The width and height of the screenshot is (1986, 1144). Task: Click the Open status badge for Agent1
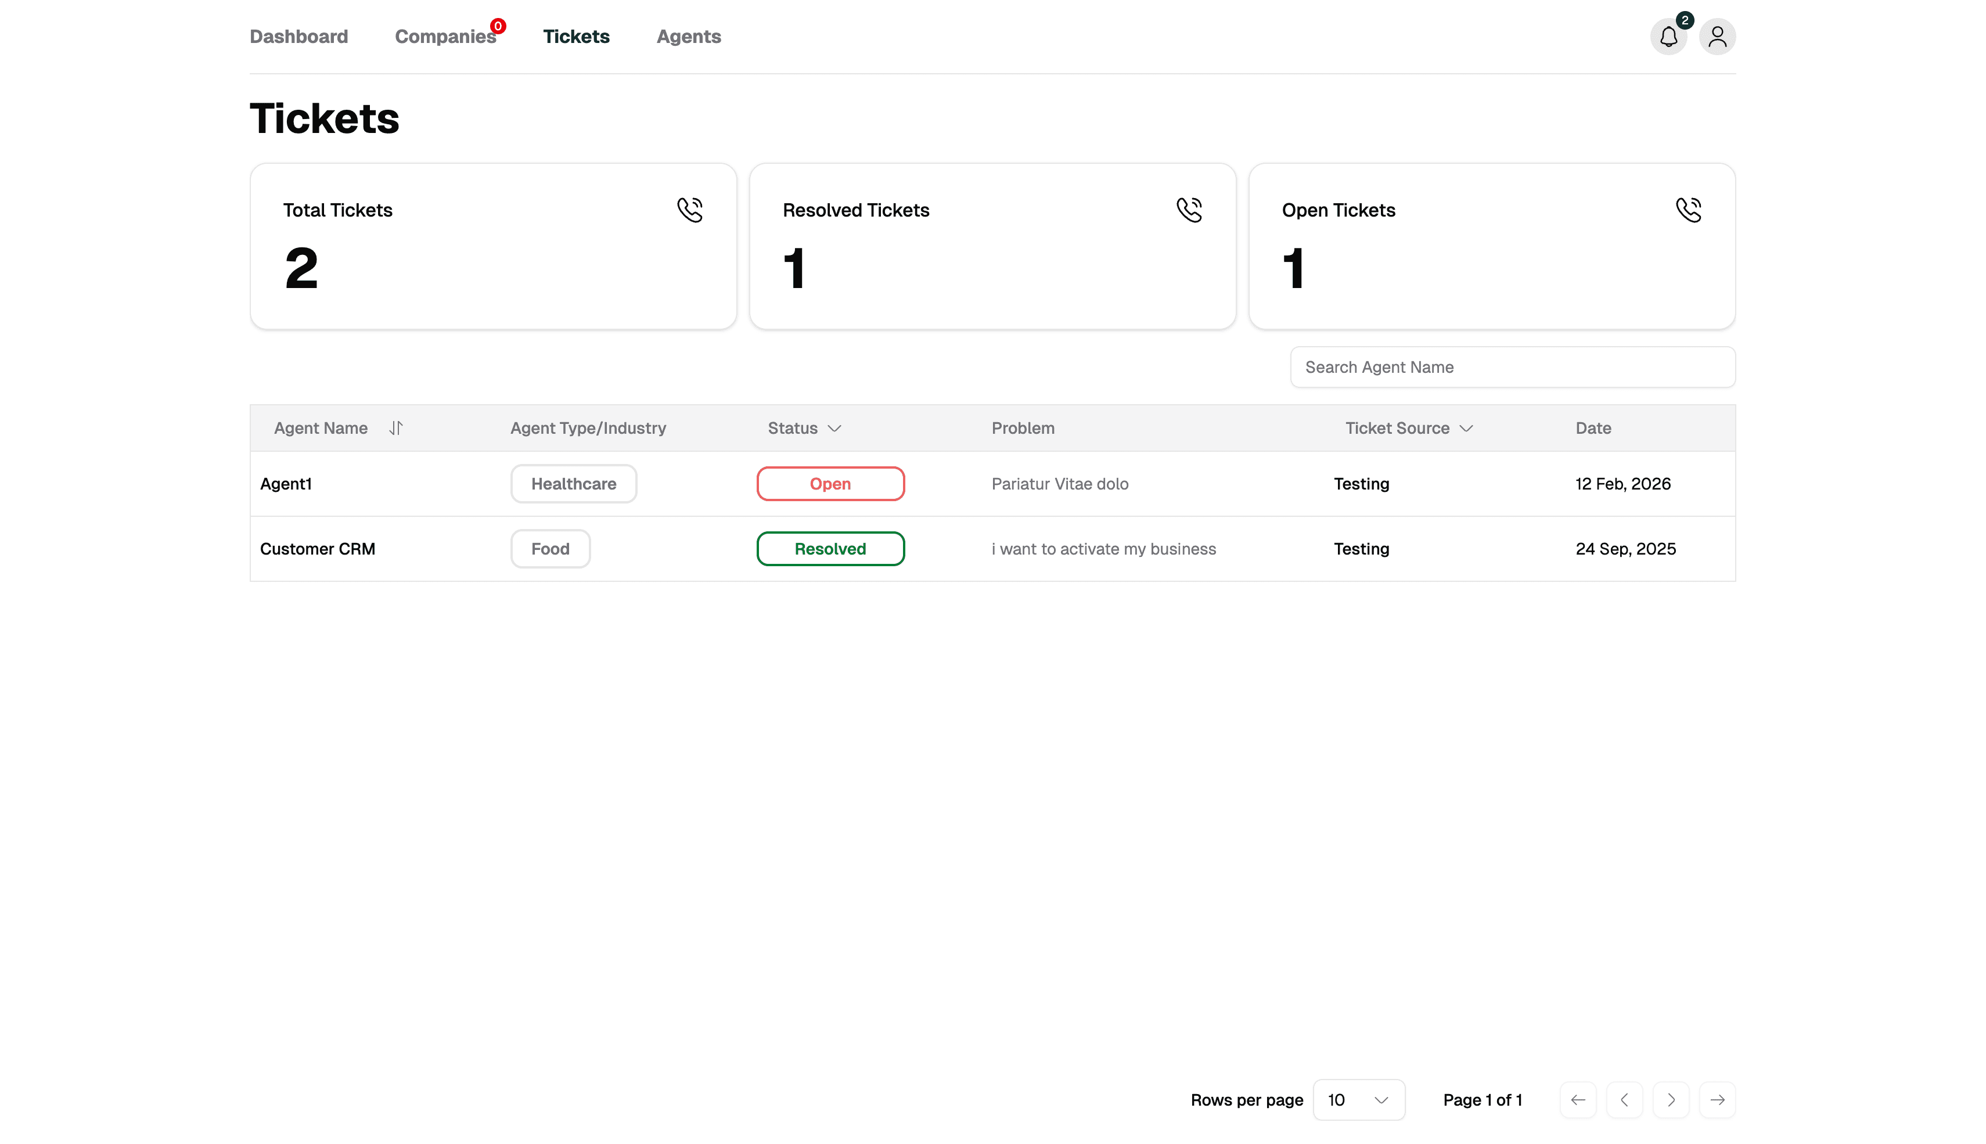coord(830,483)
